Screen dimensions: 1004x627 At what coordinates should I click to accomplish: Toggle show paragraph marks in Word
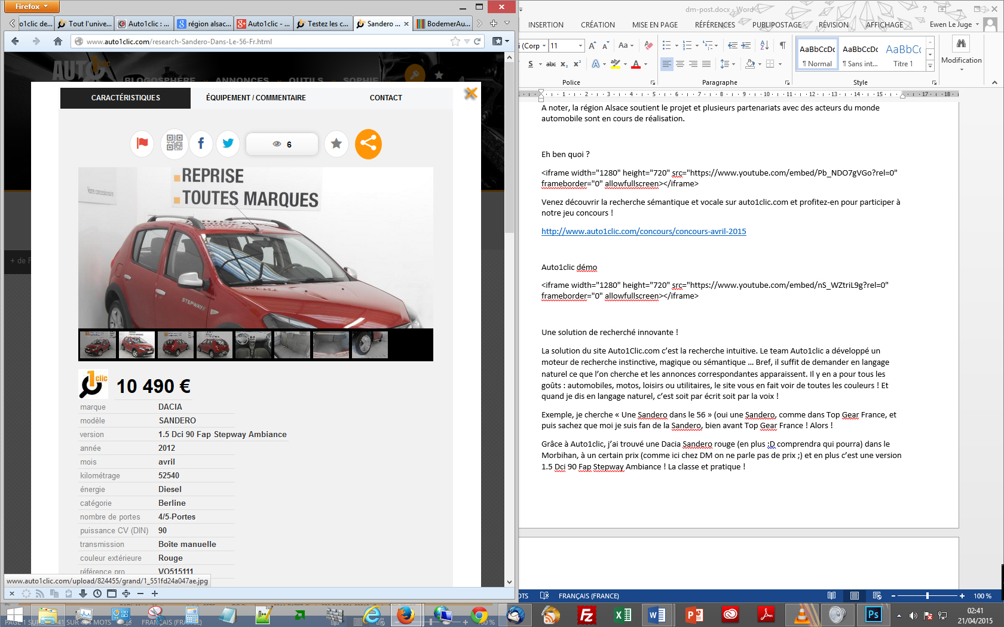tap(782, 45)
